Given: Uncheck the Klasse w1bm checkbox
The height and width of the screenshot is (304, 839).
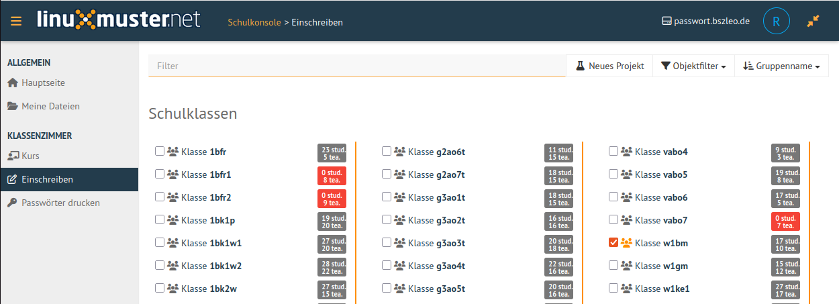Looking at the screenshot, I should (613, 242).
